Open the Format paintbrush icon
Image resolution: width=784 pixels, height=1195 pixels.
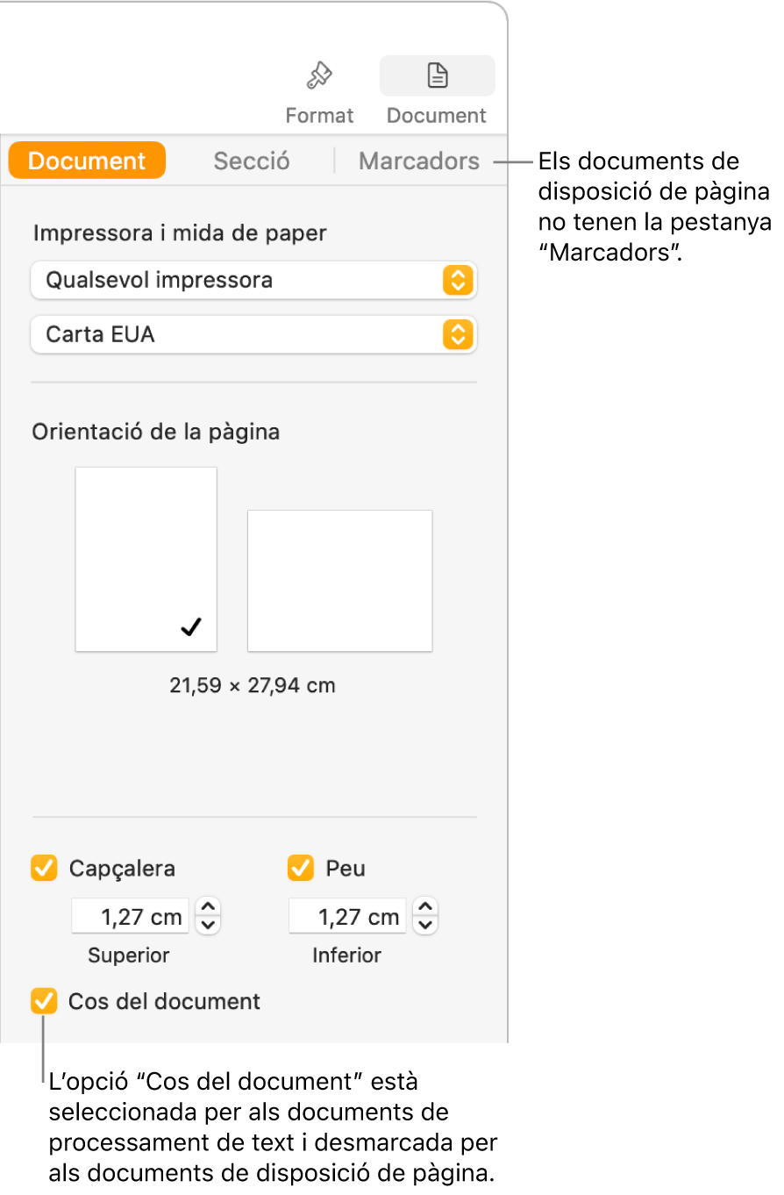pyautogui.click(x=318, y=77)
